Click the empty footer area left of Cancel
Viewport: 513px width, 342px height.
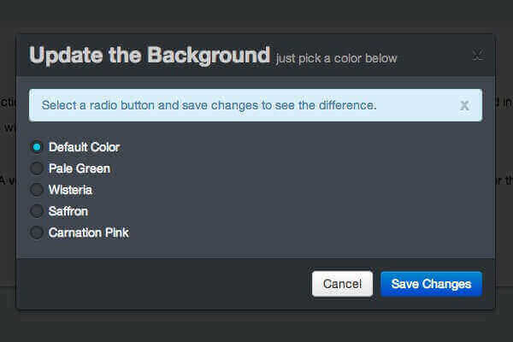162,284
